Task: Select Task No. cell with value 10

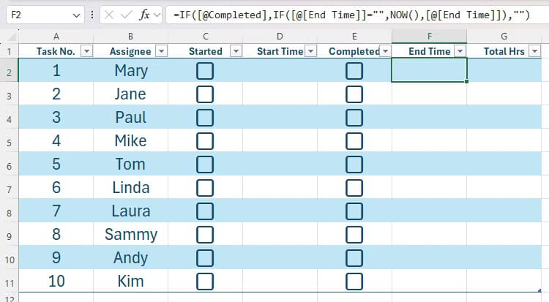Action: point(56,282)
